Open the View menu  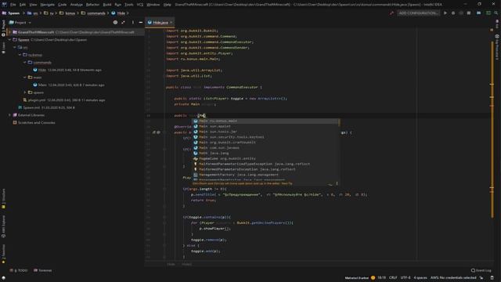tap(33, 5)
